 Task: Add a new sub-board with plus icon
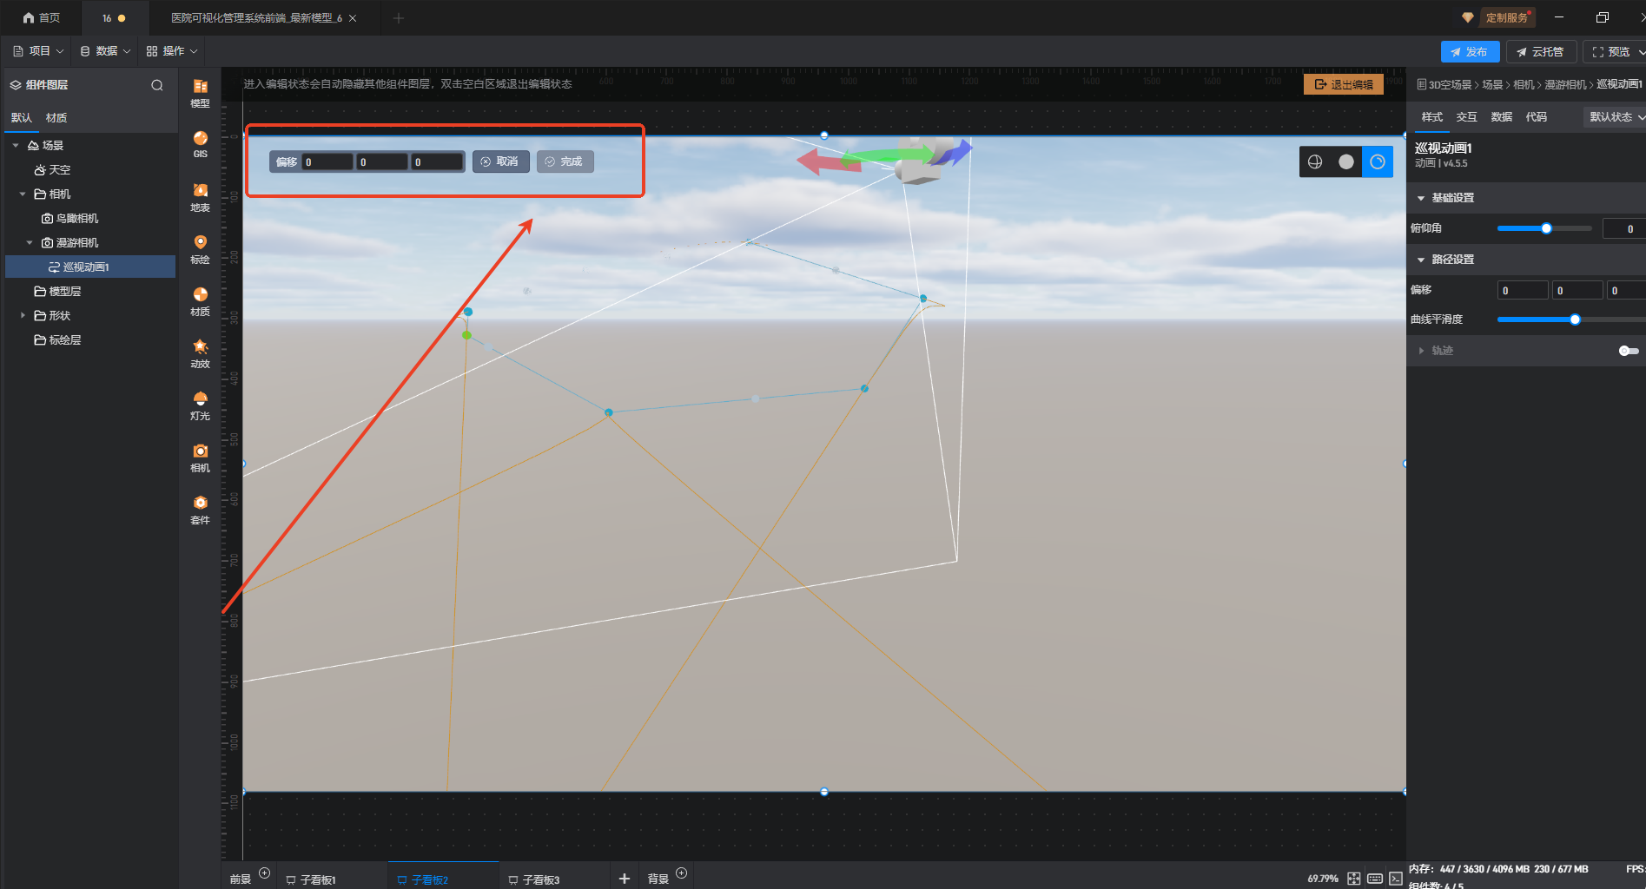pos(624,879)
